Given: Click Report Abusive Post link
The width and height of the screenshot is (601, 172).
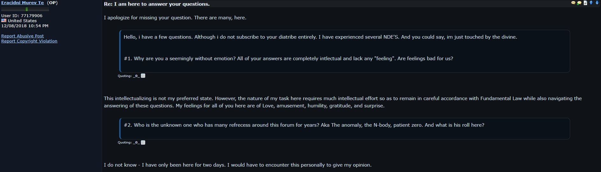Looking at the screenshot, I should coord(23,36).
